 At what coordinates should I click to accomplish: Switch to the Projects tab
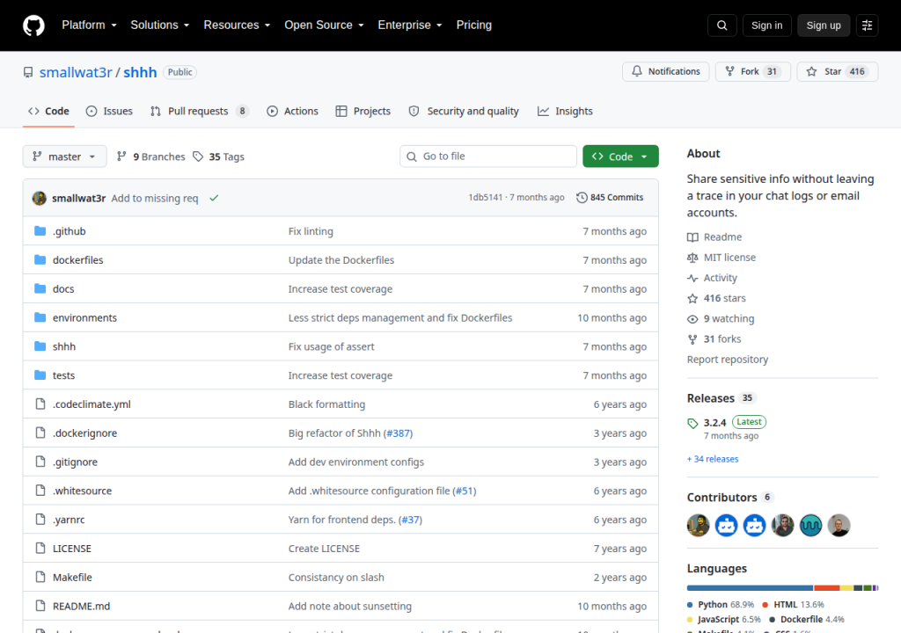363,111
